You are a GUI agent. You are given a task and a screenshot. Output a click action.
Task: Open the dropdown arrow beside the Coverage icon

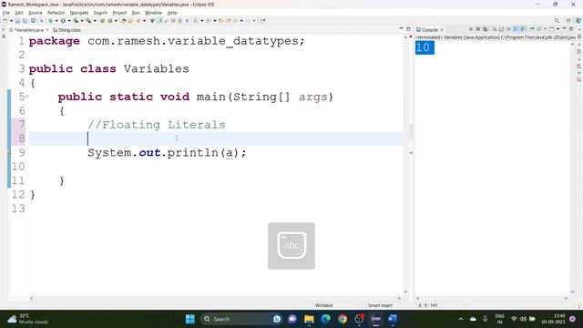82,21
